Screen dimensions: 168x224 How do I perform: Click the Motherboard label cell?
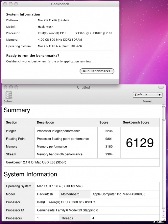(x=70, y=194)
